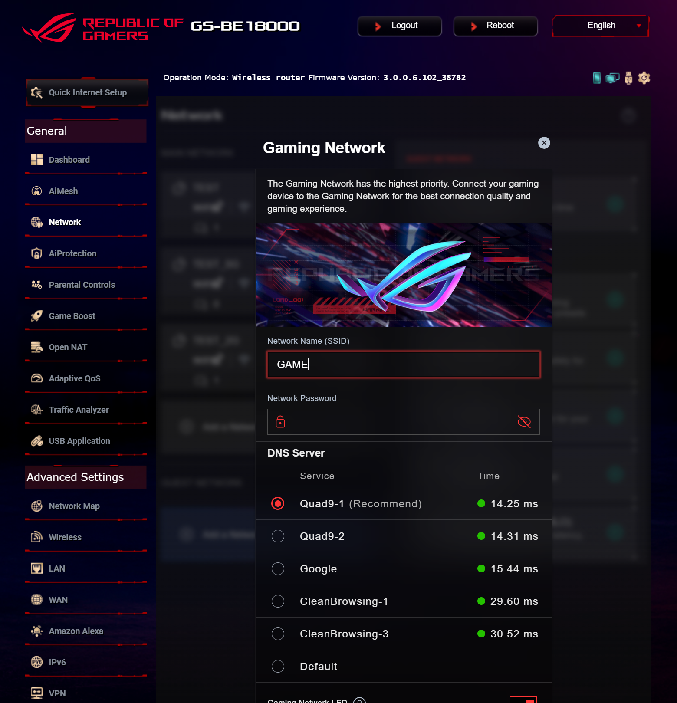Focus the Network Password field
Screen dimensions: 677x703
coord(404,422)
